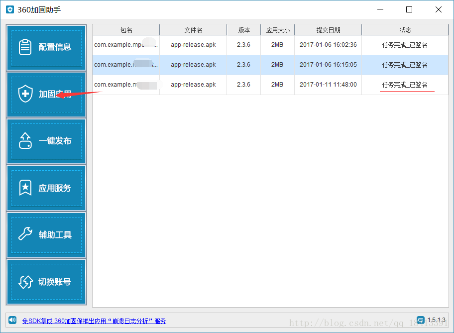Viewport: 454px width, 333px height.
Task: Click the speaker announcement icon in status bar
Action: pyautogui.click(x=12, y=320)
